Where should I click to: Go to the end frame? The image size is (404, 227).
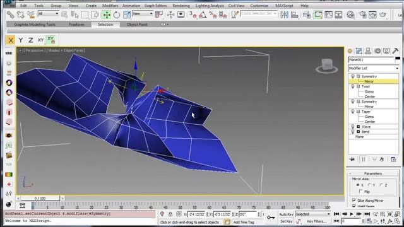[x=367, y=214]
